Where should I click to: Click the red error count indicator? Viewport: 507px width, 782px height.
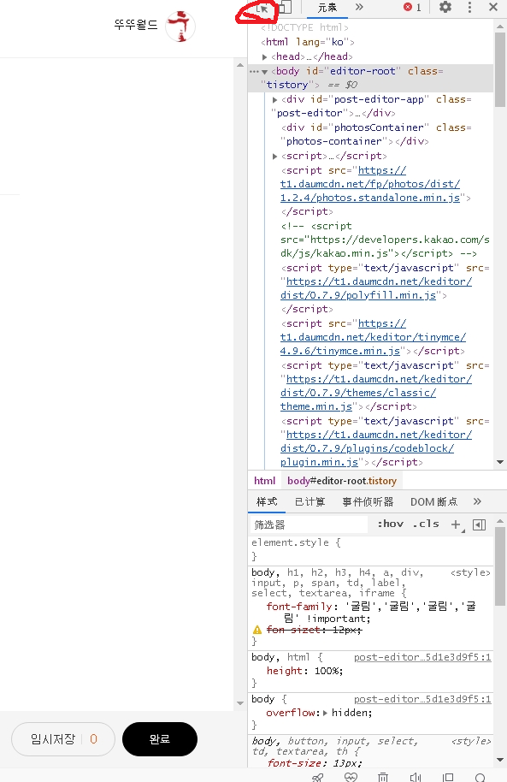tap(412, 7)
